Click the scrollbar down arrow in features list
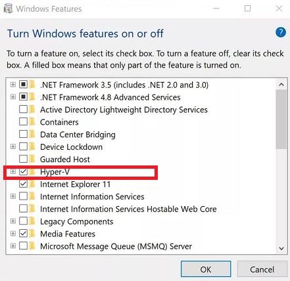This screenshot has height=281, width=290. pos(281,248)
